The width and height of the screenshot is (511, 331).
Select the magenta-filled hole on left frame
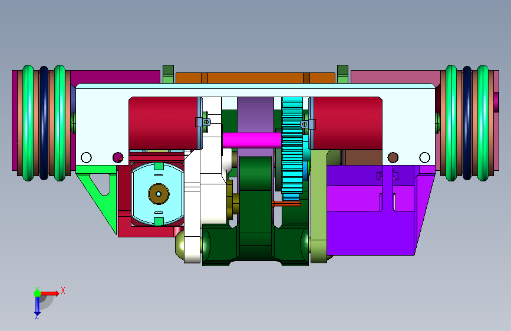click(x=118, y=157)
